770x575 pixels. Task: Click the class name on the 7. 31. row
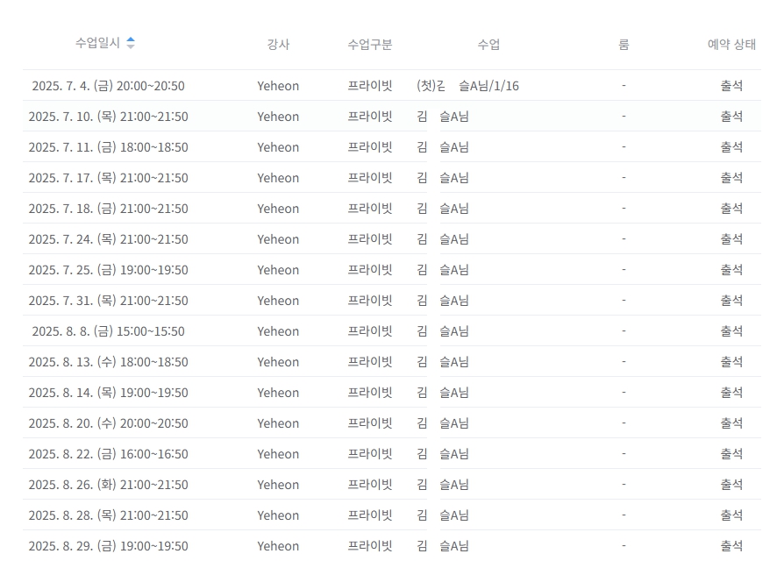tap(443, 301)
